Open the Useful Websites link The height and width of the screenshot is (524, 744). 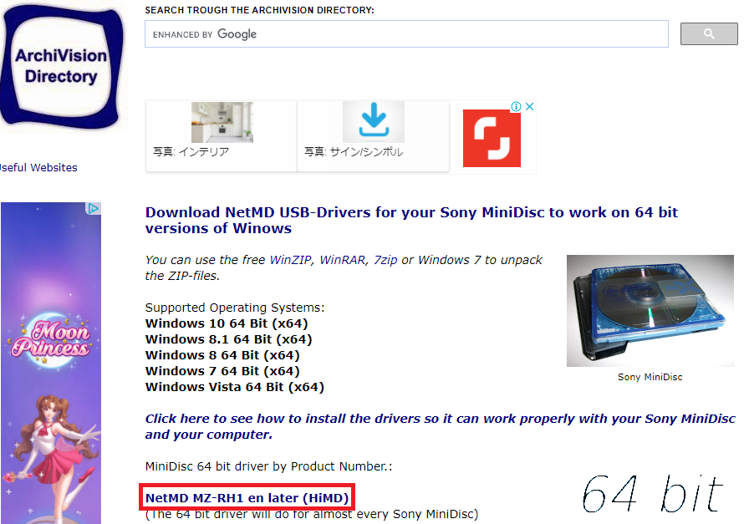(38, 167)
